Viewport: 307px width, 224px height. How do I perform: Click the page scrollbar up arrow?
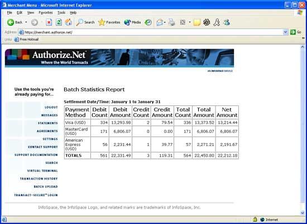pyautogui.click(x=303, y=47)
